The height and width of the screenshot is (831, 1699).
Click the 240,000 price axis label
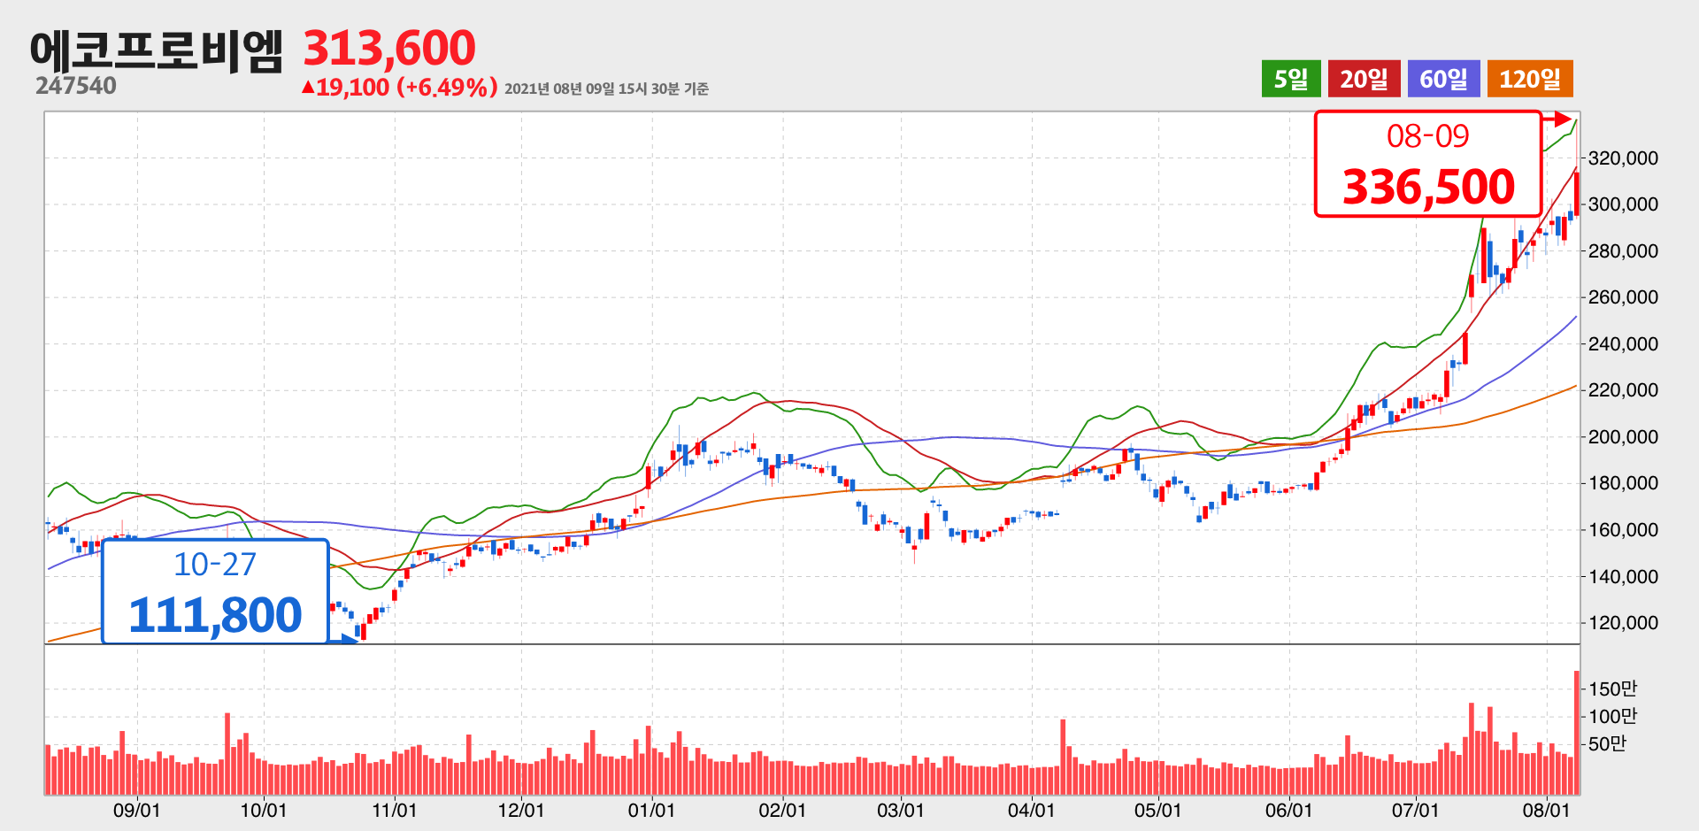1623,344
